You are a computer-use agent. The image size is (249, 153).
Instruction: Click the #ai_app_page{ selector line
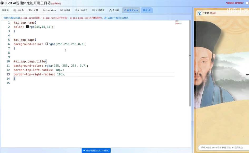coord(25,40)
